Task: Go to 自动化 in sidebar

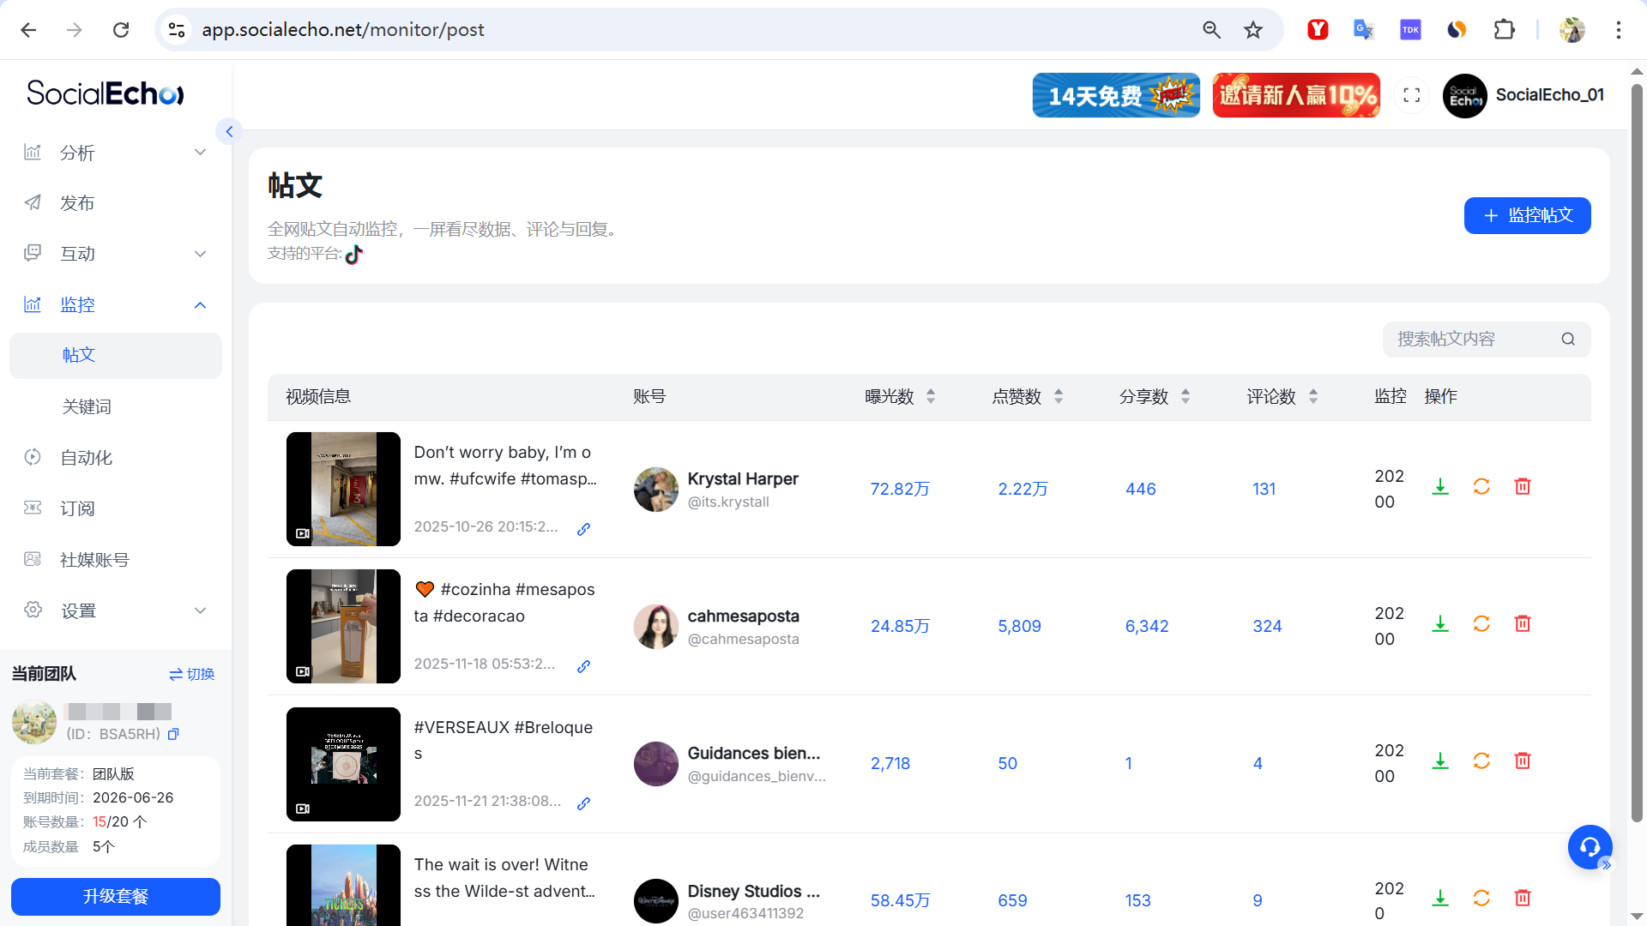Action: coord(86,458)
